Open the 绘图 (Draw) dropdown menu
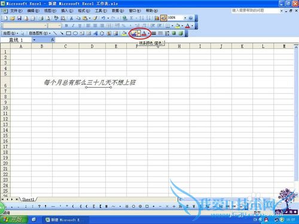Image resolution: width=299 pixels, height=224 pixels. pyautogui.click(x=11, y=33)
